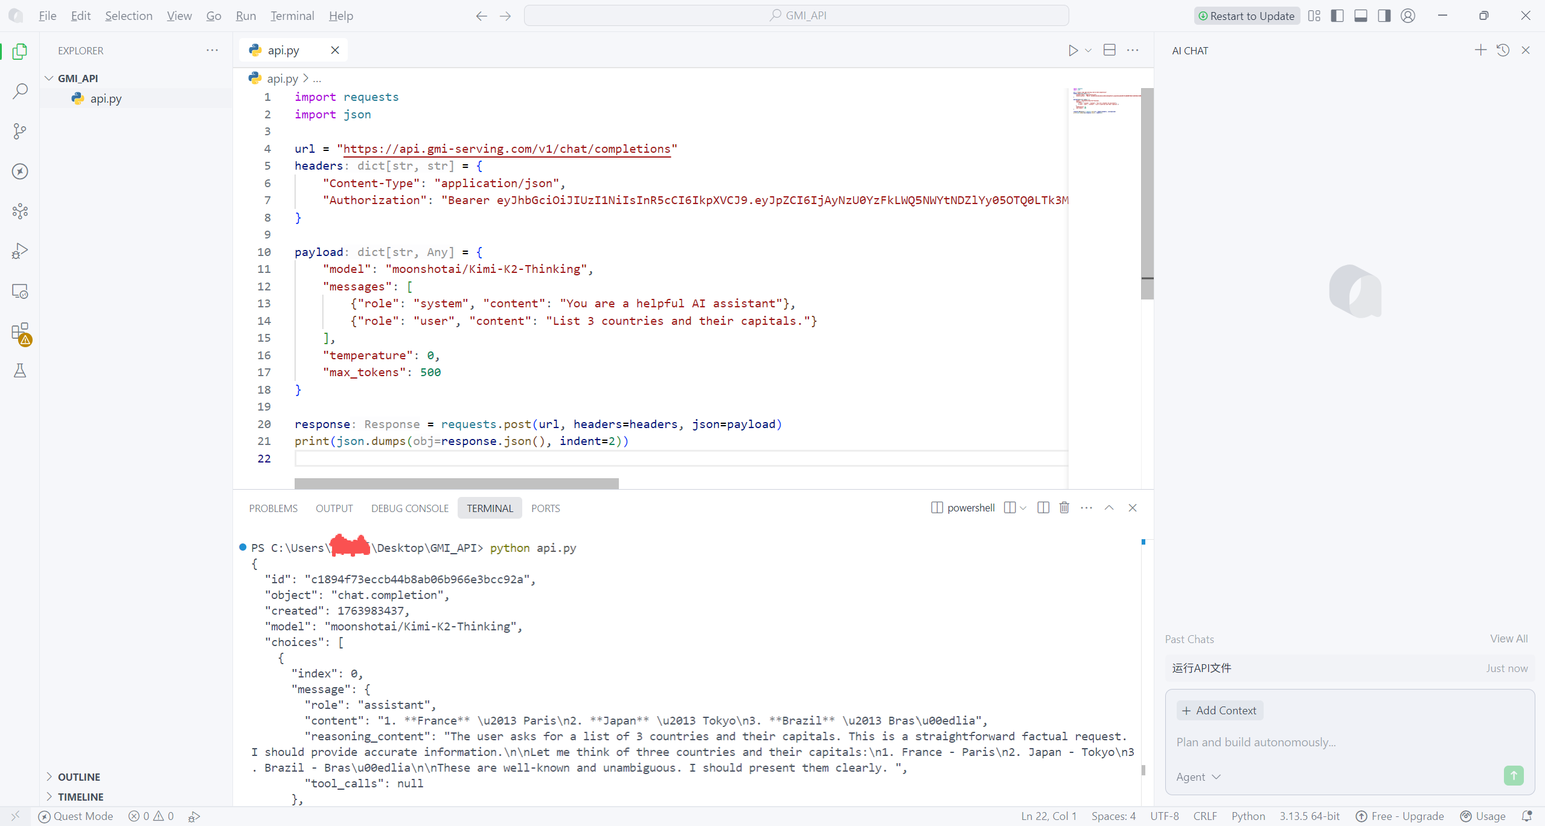Run the Python file with play icon

pos(1073,51)
